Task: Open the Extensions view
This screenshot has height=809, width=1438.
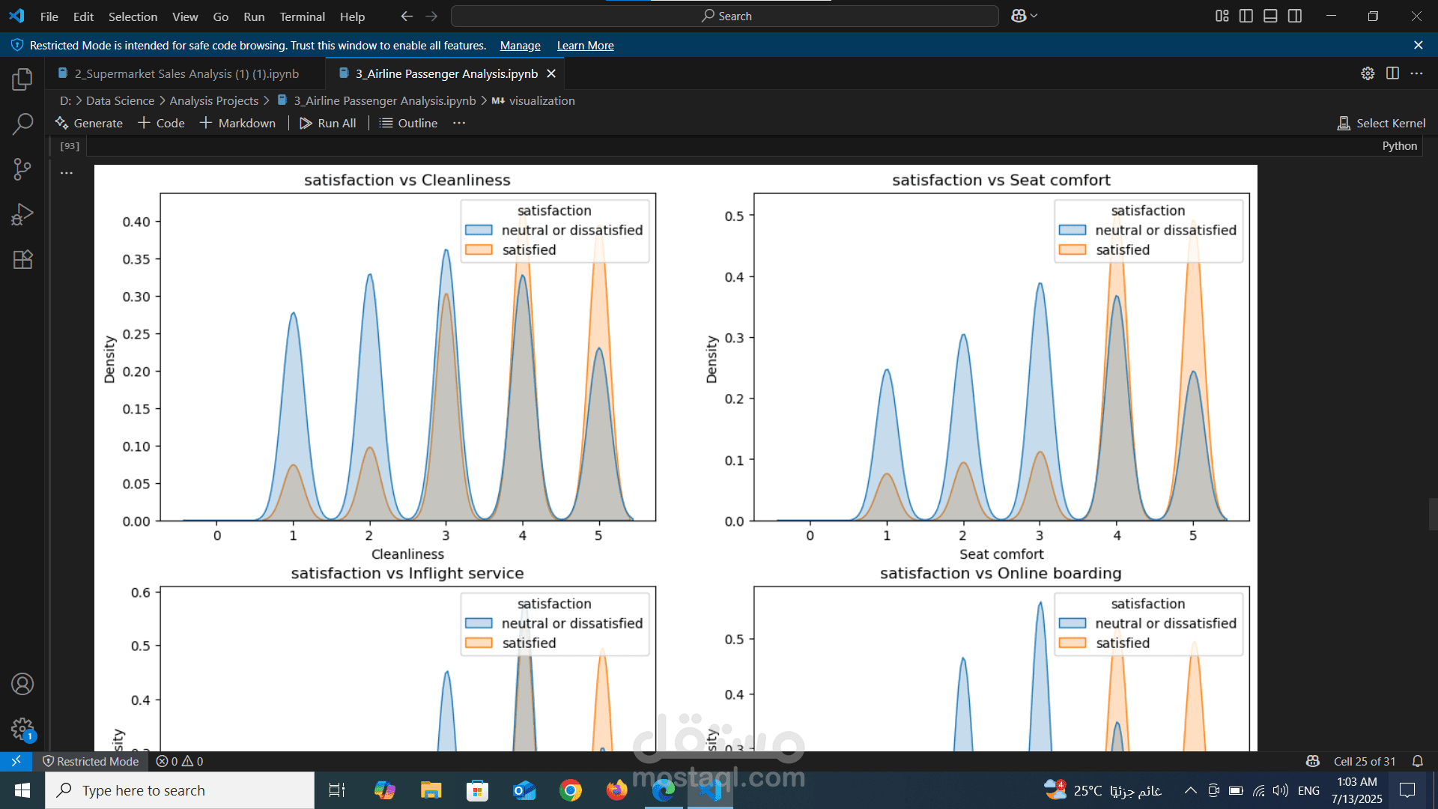Action: click(x=22, y=259)
